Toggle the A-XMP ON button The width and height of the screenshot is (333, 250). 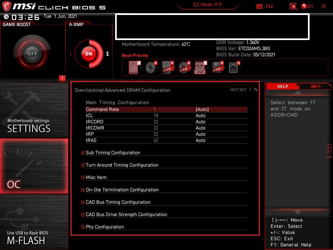click(89, 54)
